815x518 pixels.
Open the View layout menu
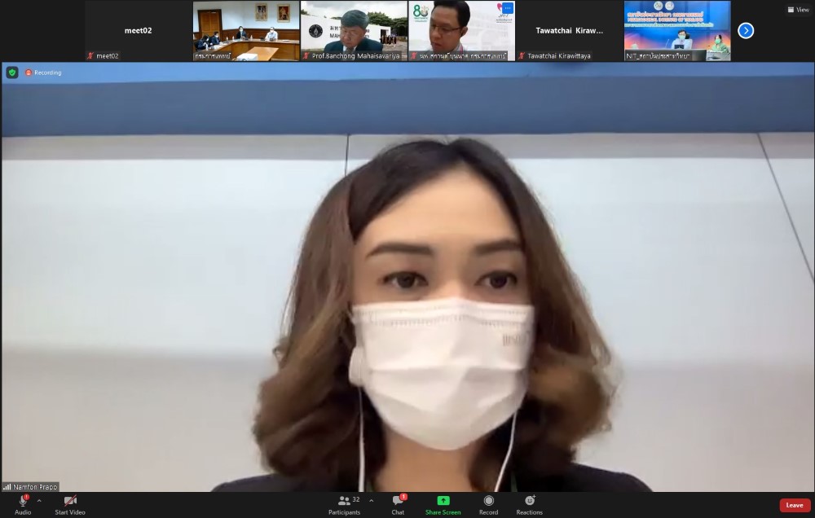(x=797, y=10)
